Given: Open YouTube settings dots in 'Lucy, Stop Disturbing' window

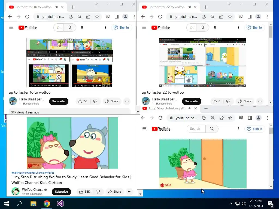Looking at the screenshot, I should point(239,129).
